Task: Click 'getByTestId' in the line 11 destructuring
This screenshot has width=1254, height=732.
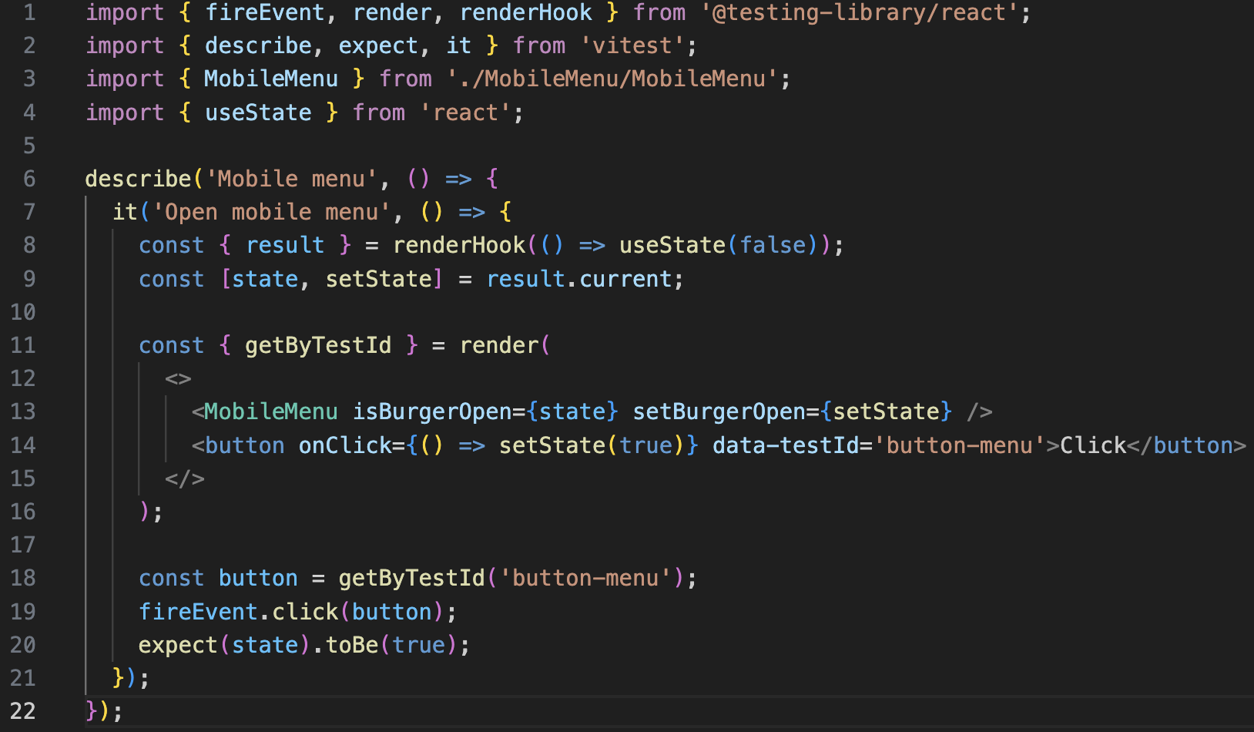Action: (318, 345)
